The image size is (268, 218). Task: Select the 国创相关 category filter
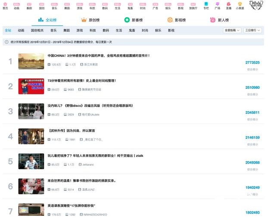pos(37,31)
